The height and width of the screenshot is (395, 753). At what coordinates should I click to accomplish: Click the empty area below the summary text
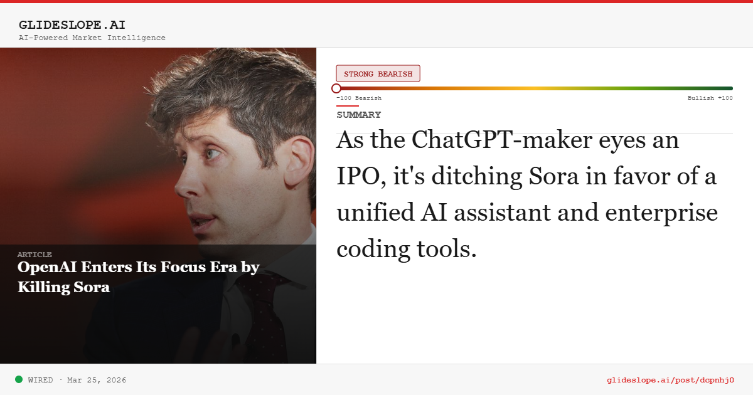coord(533,313)
